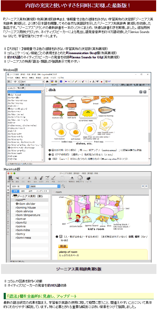Image resolution: width=158 pixels, height=309 pixels.
Task: Collapse ジーニアス英和 tree node in Mac list
Action: tap(13, 196)
